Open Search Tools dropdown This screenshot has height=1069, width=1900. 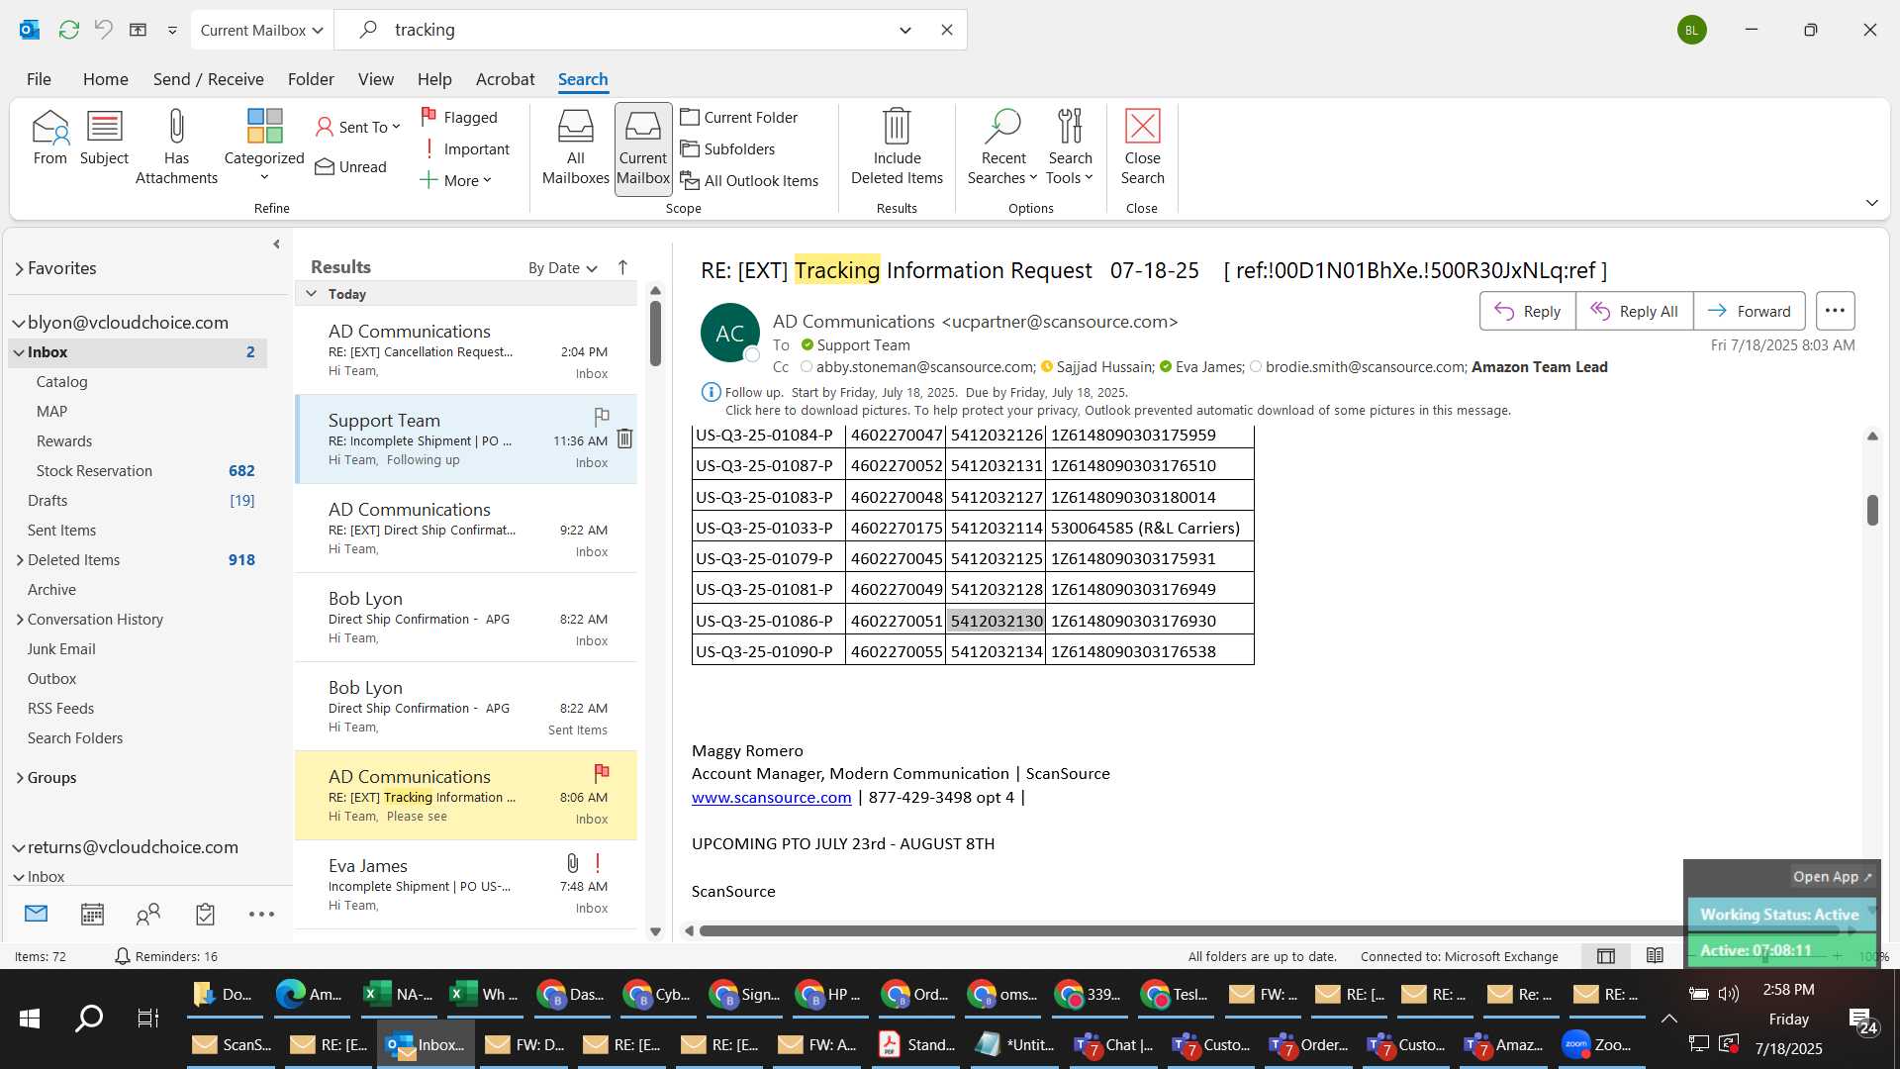coord(1070,147)
